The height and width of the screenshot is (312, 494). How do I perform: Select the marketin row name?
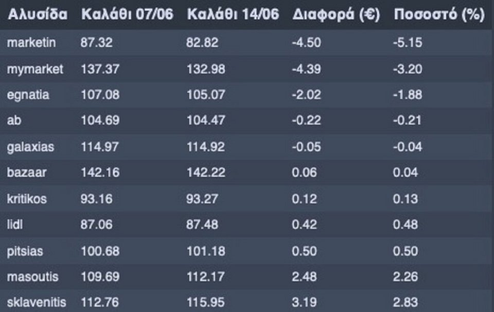pyautogui.click(x=31, y=43)
